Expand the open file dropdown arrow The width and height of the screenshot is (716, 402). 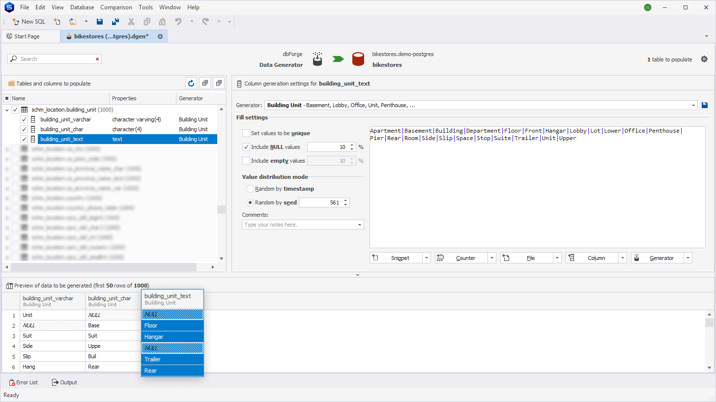86,22
